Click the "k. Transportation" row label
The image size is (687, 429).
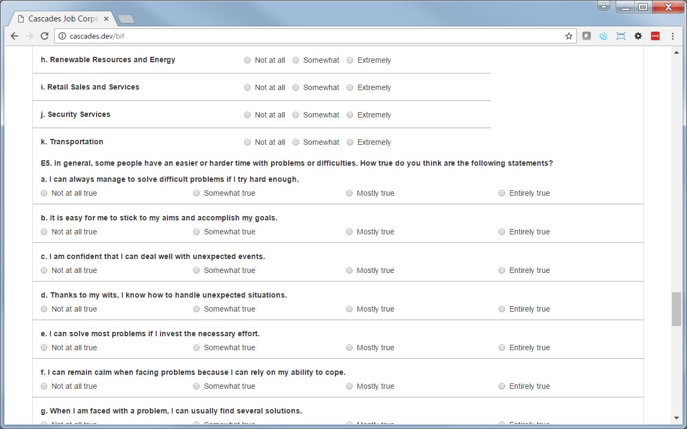coord(72,142)
